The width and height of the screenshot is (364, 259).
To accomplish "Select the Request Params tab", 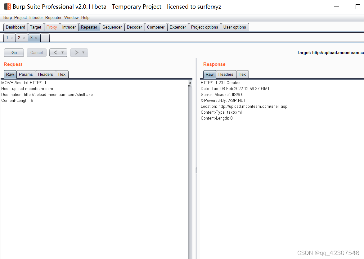I will (x=26, y=74).
